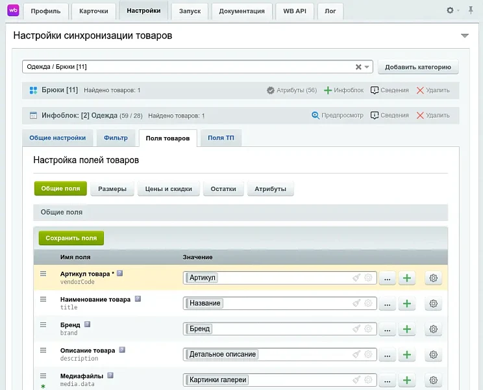Screen dimensions: 483x390
Task: Click the drag handle of Артикул товара row
Action: pyautogui.click(x=43, y=274)
